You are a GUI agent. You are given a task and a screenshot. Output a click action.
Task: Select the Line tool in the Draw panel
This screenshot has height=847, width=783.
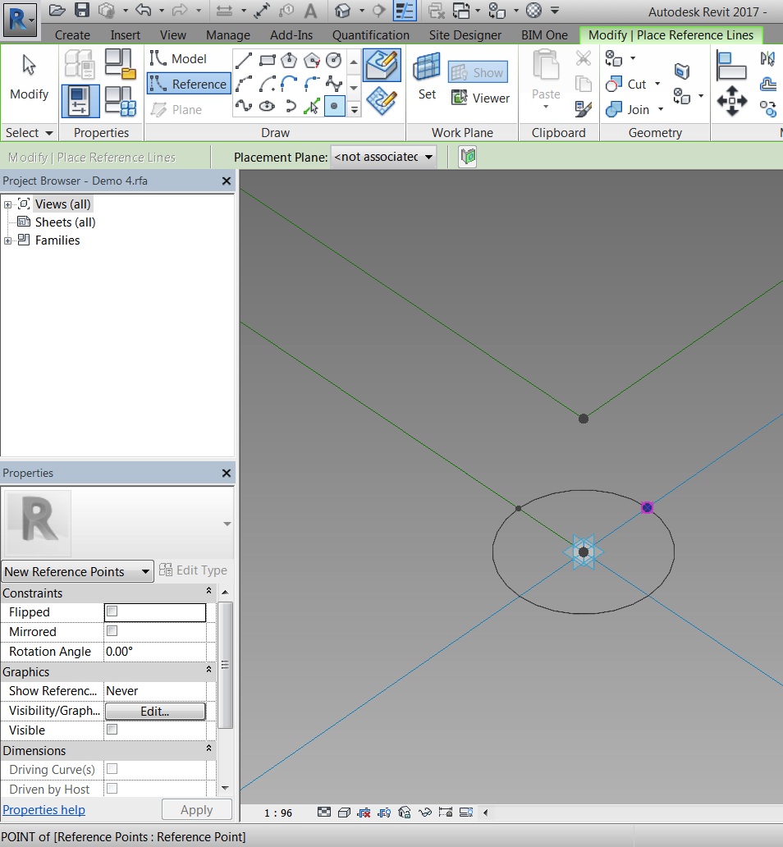(243, 60)
